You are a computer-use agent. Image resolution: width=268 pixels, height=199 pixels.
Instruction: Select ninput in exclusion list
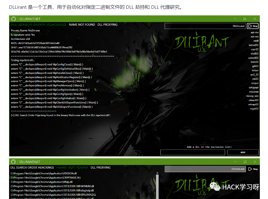pyautogui.click(x=255, y=83)
